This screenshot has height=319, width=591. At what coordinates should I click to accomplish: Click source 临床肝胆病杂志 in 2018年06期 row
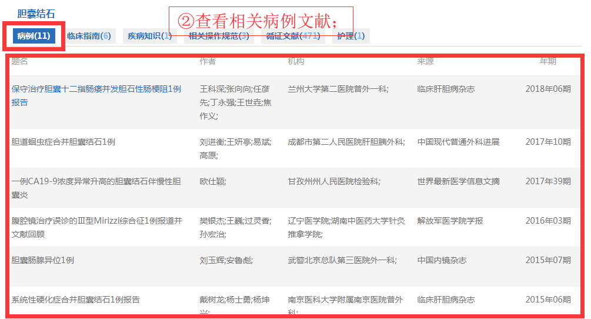point(446,89)
